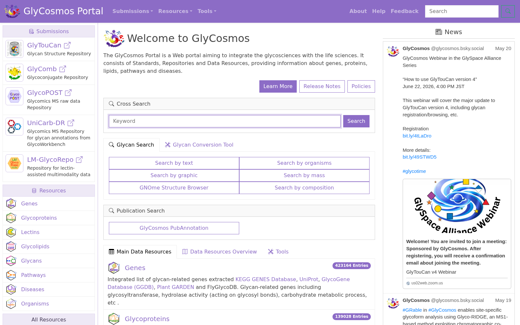Choose Search by graphic option
Screen dimensions: 520x325
pos(174,175)
